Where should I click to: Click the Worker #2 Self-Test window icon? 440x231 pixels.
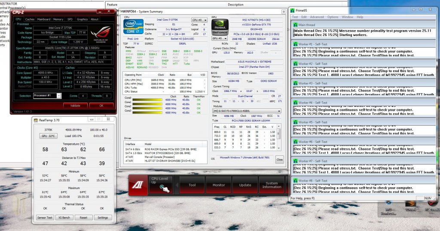(295, 64)
